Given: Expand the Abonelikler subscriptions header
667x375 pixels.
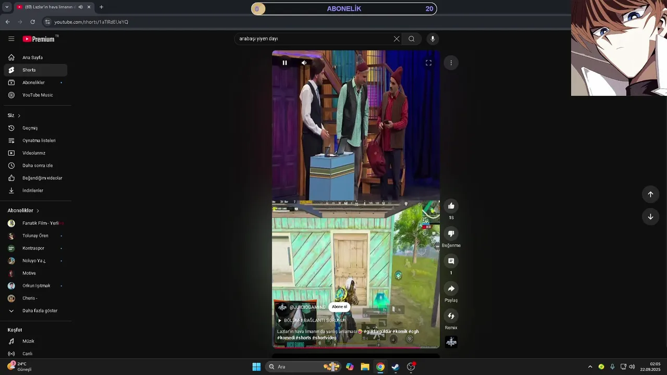Looking at the screenshot, I should tap(23, 210).
